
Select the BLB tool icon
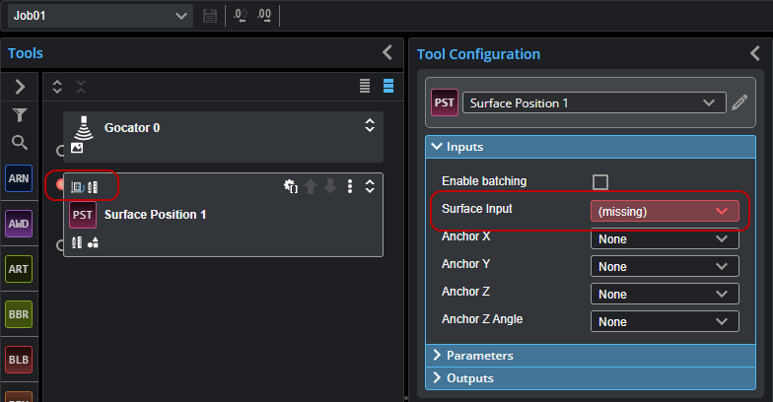[19, 360]
